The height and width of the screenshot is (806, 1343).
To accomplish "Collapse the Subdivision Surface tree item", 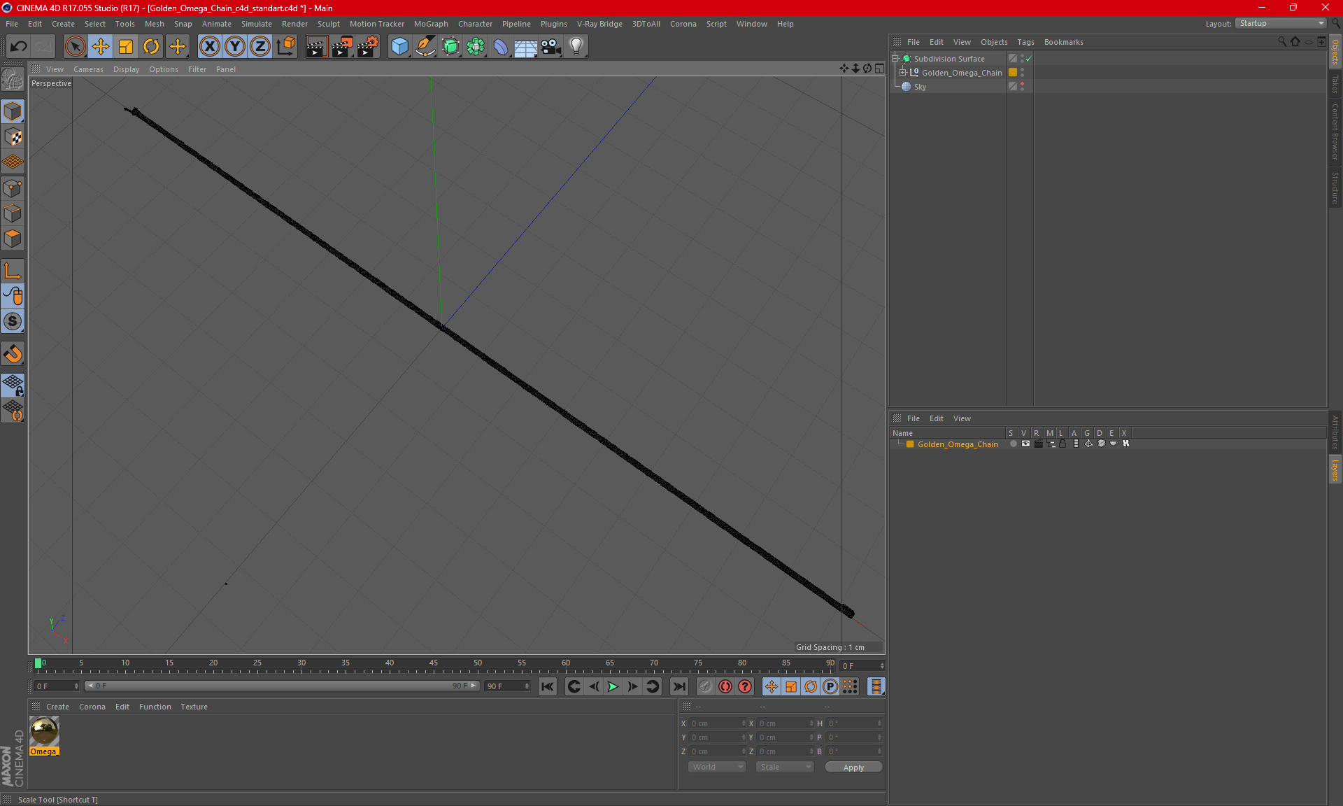I will [x=895, y=59].
